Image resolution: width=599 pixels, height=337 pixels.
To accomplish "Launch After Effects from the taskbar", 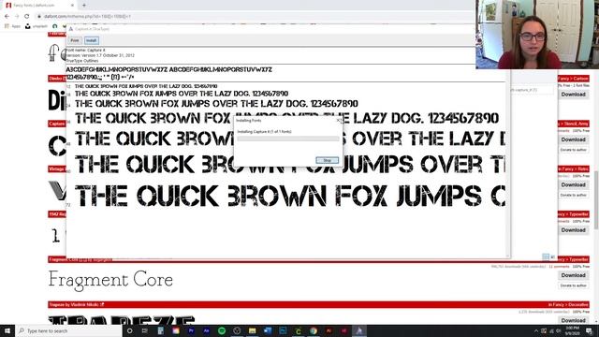I will [206, 330].
